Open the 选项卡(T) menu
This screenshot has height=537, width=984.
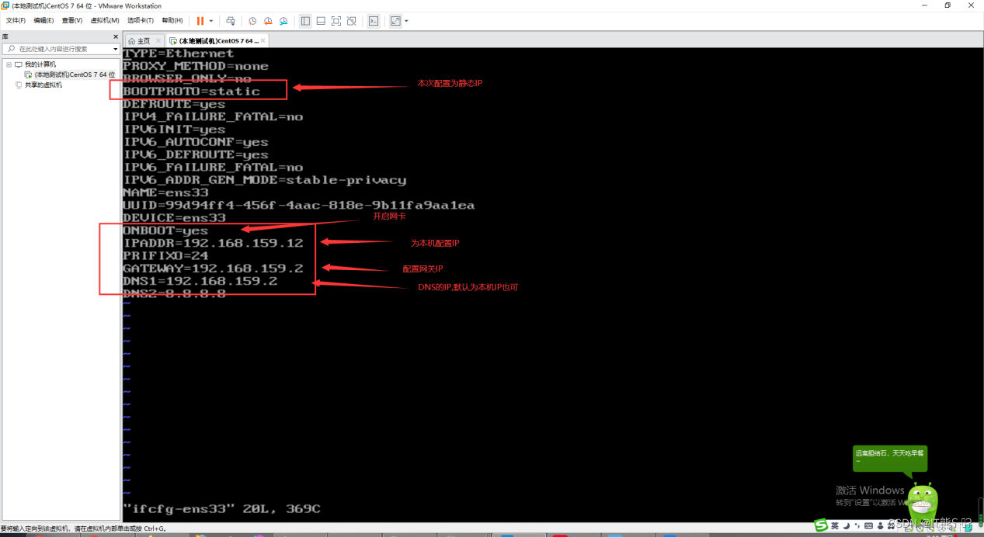click(141, 21)
